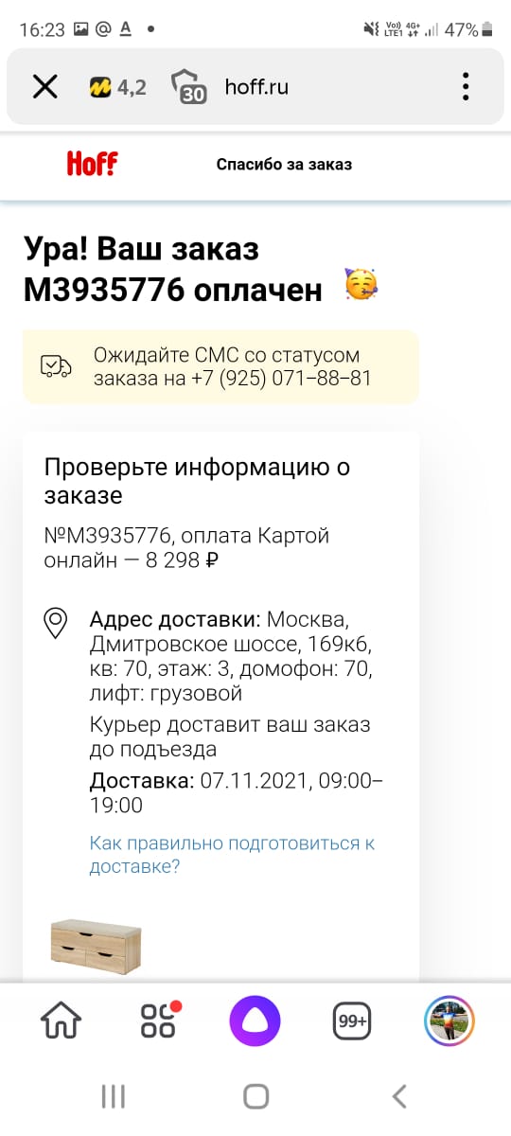This screenshot has width=511, height=1136.
Task: Open 'Как правильно подготовиться к доставке?' link
Action: click(x=232, y=854)
